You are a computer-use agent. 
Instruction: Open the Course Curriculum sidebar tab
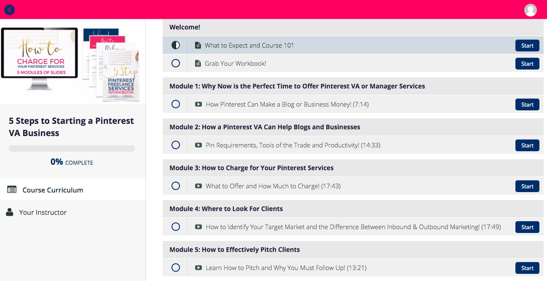[x=72, y=190]
